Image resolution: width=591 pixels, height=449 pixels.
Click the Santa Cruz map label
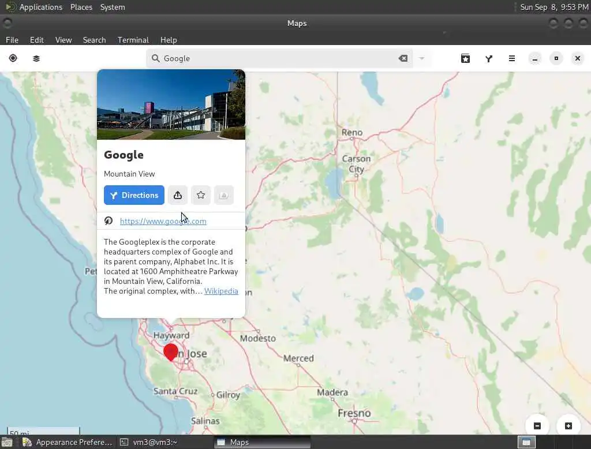coord(175,391)
